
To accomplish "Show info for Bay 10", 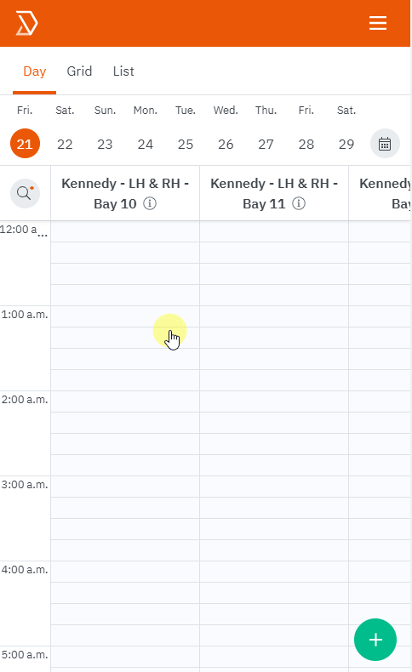I will pyautogui.click(x=150, y=203).
